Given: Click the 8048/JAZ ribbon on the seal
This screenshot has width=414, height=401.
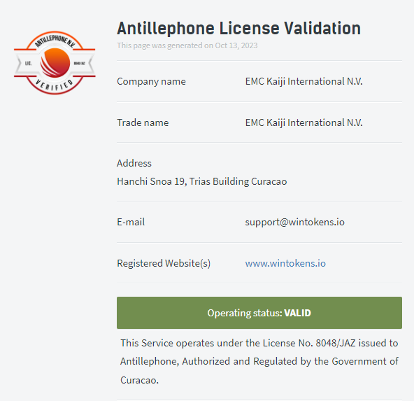Looking at the screenshot, I should coord(80,63).
